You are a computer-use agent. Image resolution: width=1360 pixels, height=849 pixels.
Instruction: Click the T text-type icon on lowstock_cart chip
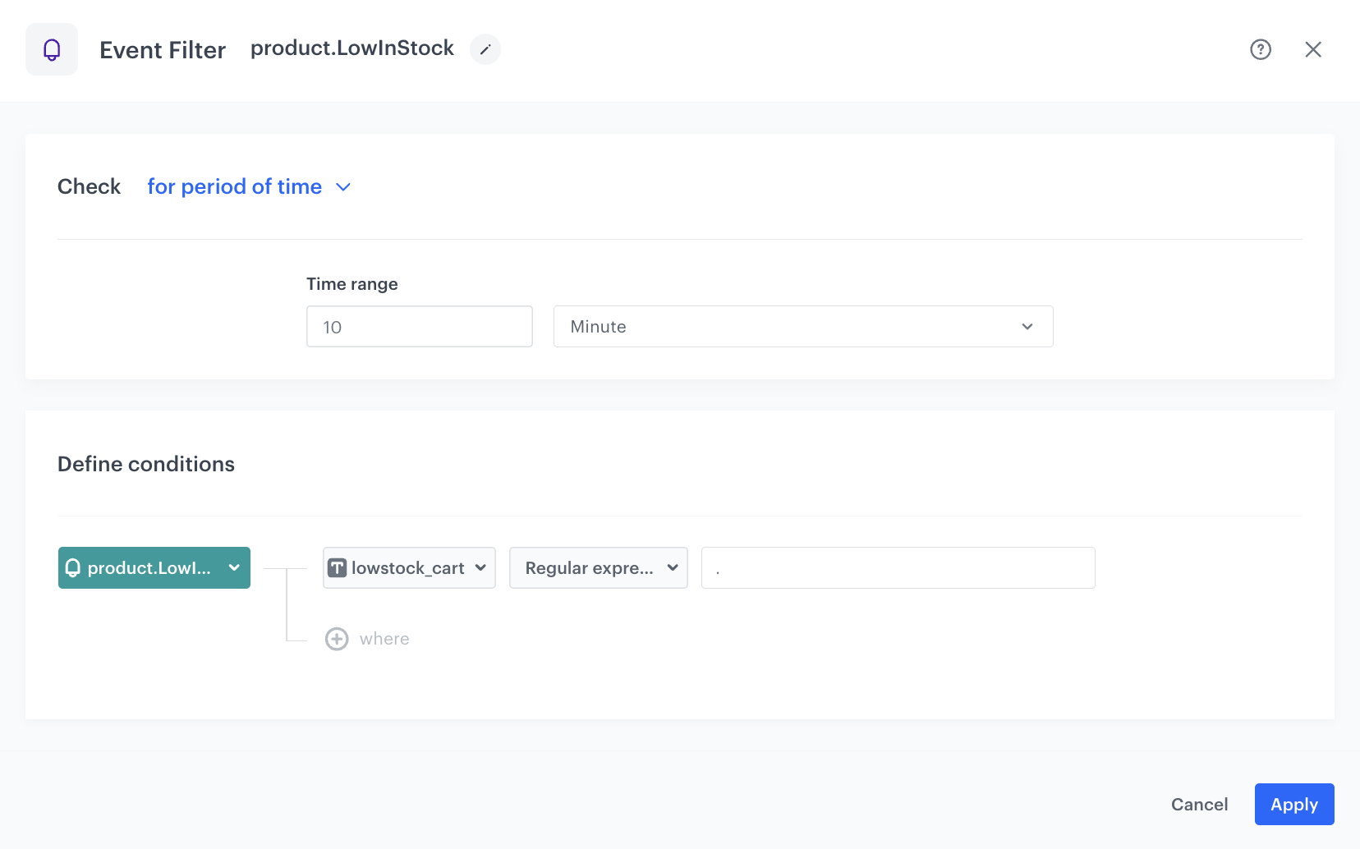(x=338, y=567)
